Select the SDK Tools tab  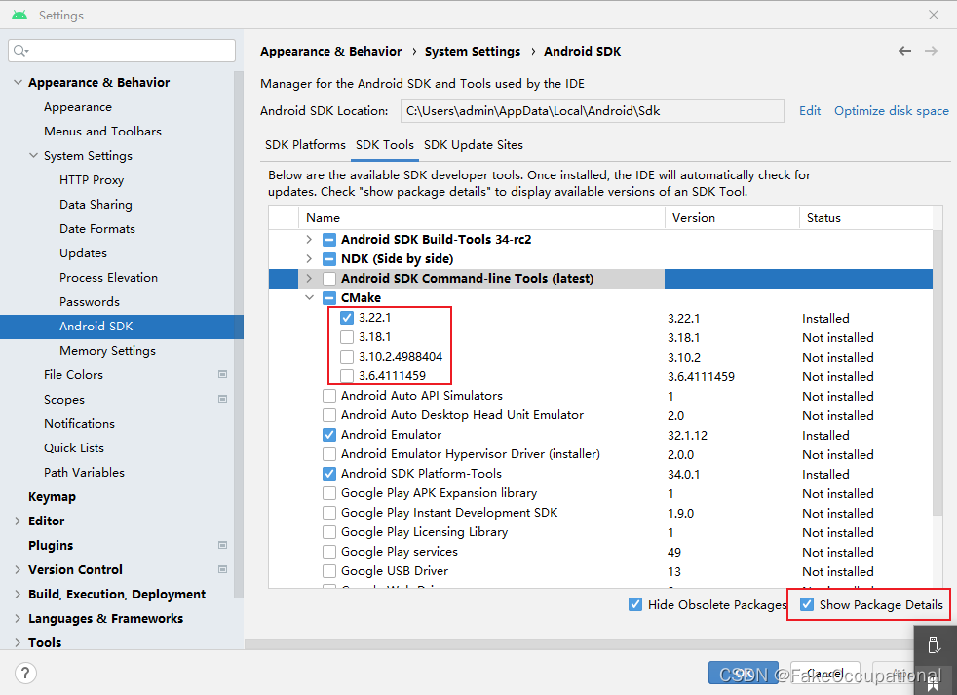tap(385, 145)
